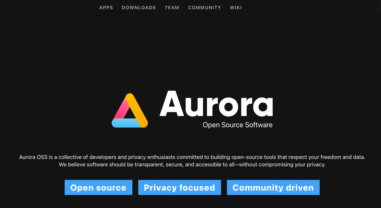Viewport: 381px width, 208px height.
Task: Visit the COMMUNITY section
Action: tap(205, 8)
